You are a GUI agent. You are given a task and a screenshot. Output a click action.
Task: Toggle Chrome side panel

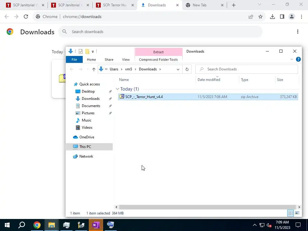pos(282,17)
